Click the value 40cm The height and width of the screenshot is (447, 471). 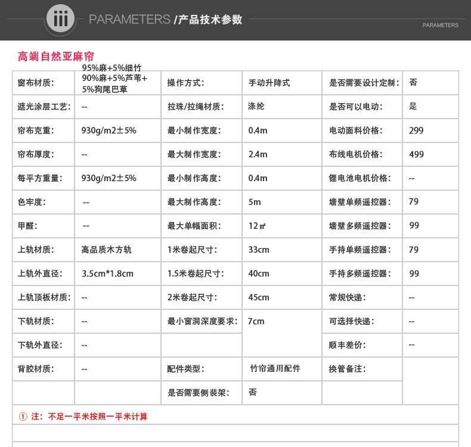(259, 274)
